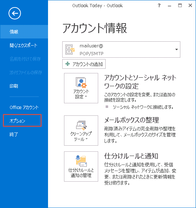Click the account mailbox icon beside mailuser@

[x=70, y=50]
